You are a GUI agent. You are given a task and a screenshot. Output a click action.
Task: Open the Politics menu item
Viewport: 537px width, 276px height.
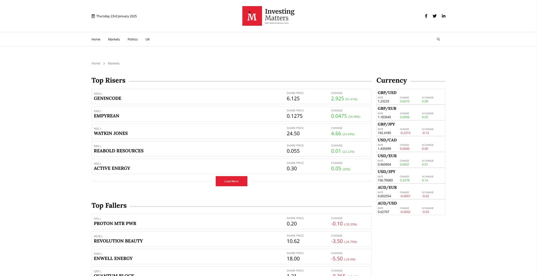pyautogui.click(x=133, y=40)
